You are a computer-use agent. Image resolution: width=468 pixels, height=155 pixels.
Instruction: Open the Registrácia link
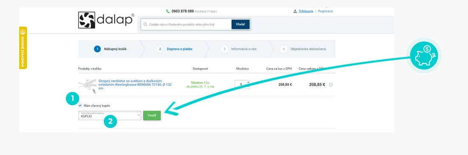325,11
